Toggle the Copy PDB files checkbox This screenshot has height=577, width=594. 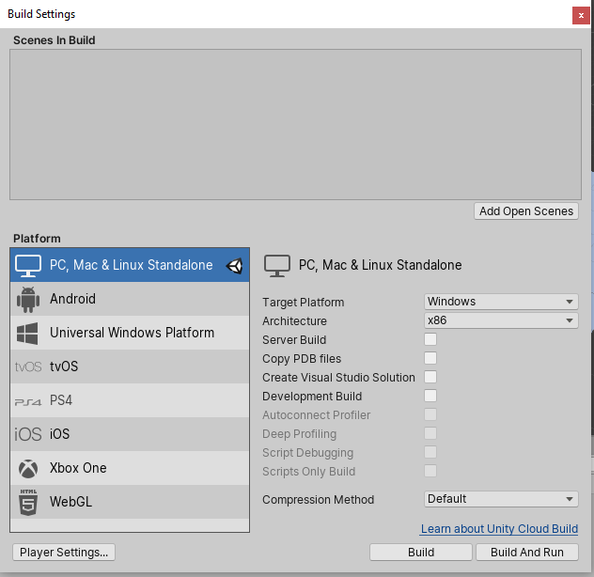click(x=430, y=358)
